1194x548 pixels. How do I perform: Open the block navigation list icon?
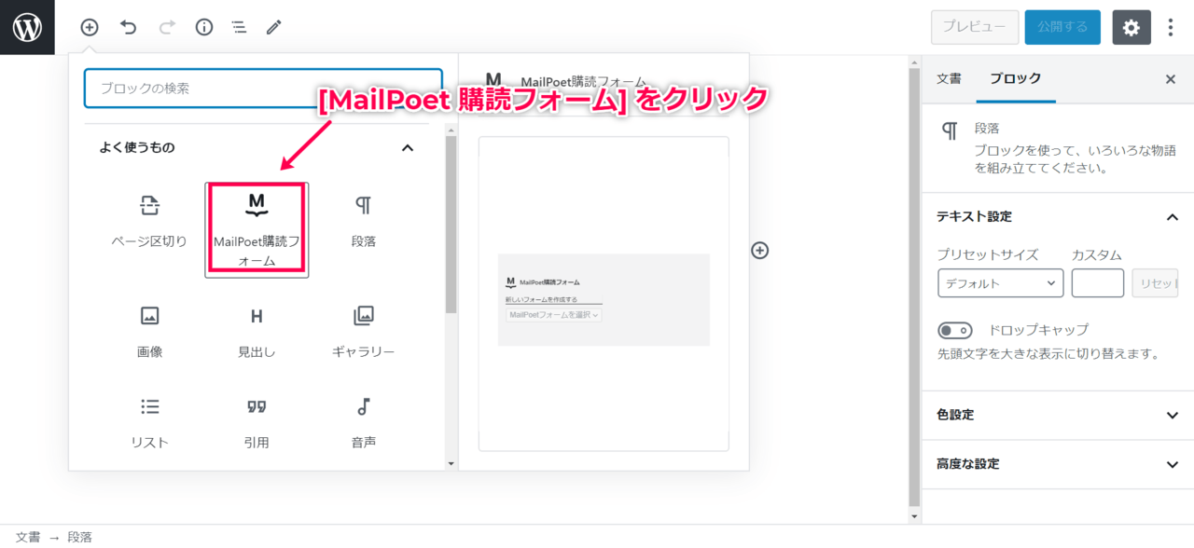tap(239, 27)
